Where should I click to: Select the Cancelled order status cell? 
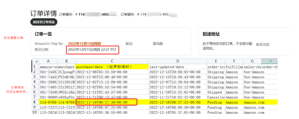216,97
